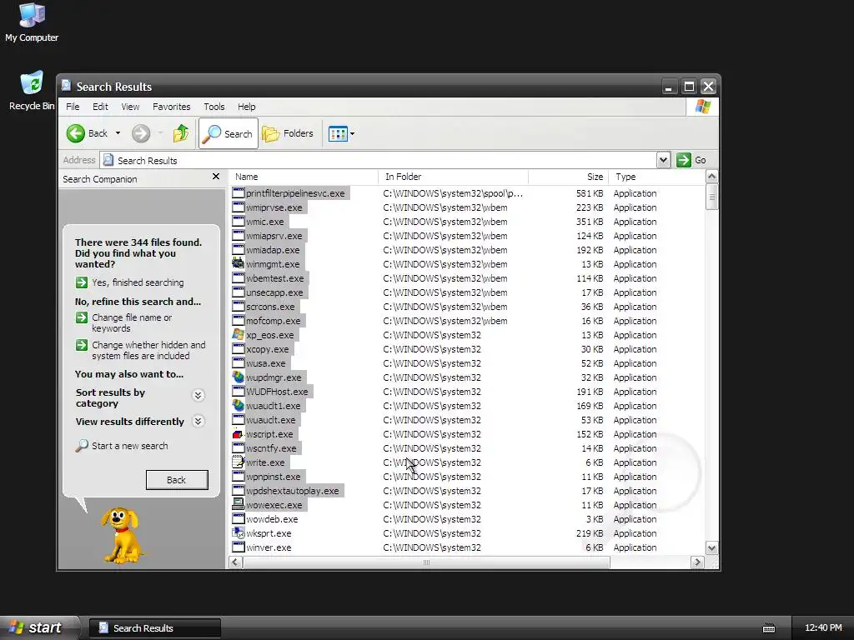The image size is (854, 640).
Task: Sort by the Type column header
Action: coord(656,177)
